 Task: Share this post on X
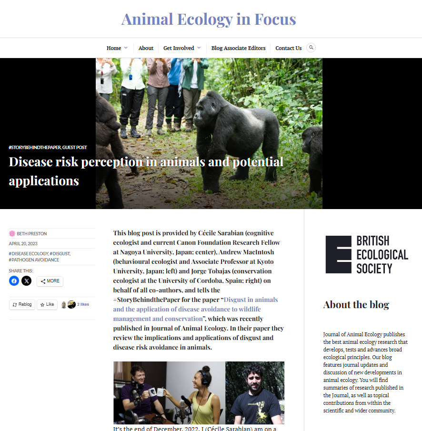coord(27,281)
